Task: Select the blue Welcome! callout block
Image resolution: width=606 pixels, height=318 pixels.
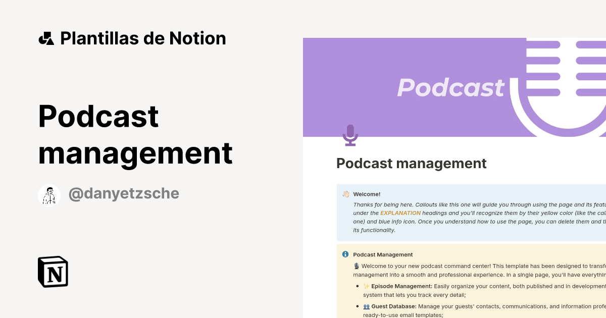Action: tap(470, 212)
